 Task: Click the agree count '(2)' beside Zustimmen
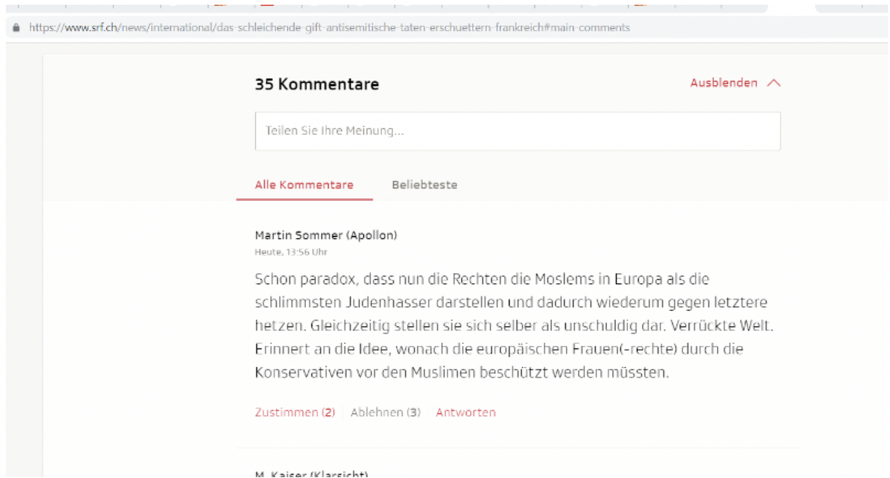pyautogui.click(x=328, y=413)
